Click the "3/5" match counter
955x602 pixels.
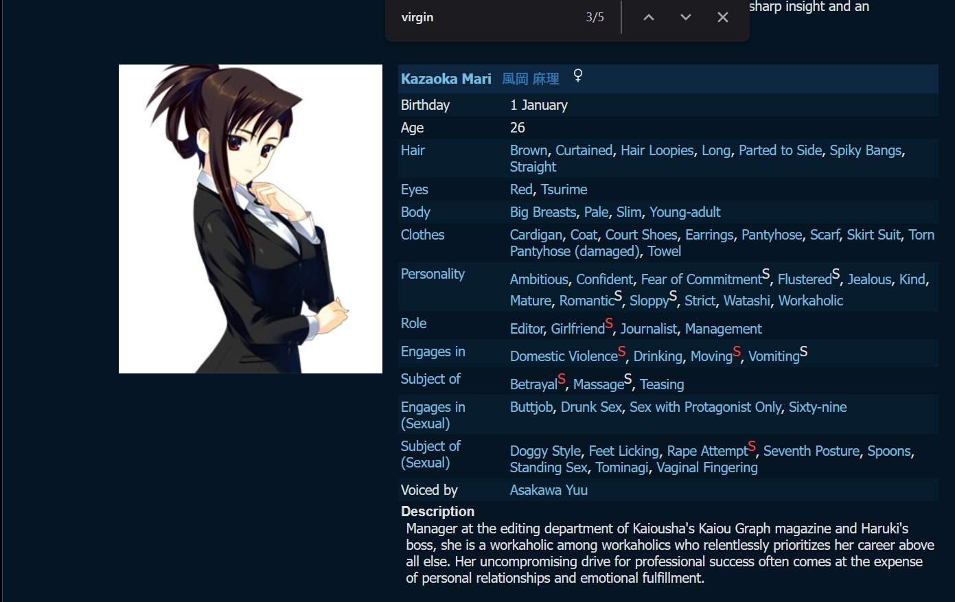pyautogui.click(x=595, y=17)
